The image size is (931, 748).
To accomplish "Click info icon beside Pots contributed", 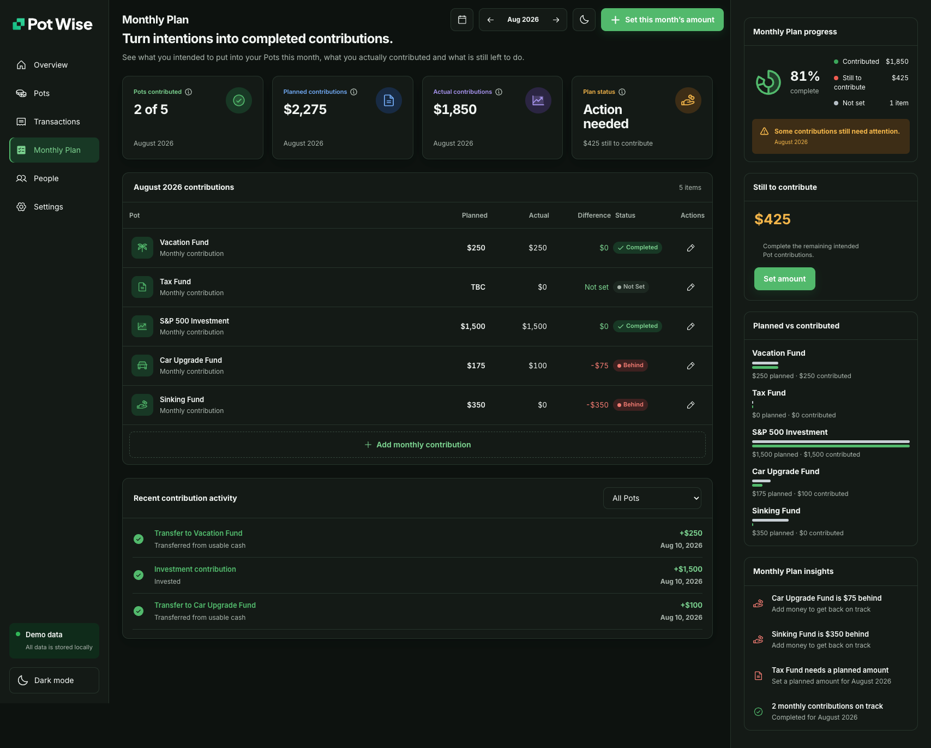I will pos(189,92).
